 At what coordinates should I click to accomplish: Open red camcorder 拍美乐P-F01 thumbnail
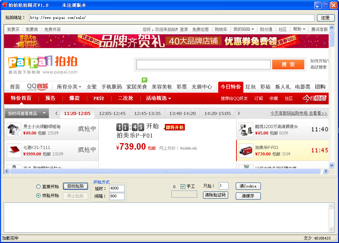[x=246, y=150]
